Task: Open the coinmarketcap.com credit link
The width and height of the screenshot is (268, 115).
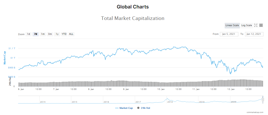Action: (255, 112)
